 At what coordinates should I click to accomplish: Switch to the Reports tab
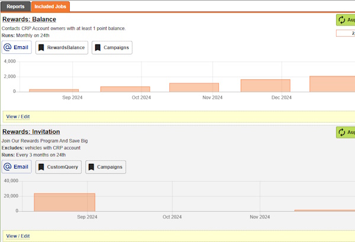click(x=15, y=7)
